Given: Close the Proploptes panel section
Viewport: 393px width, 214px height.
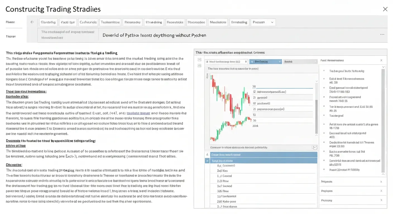Looking at the screenshot, I should (381, 191).
